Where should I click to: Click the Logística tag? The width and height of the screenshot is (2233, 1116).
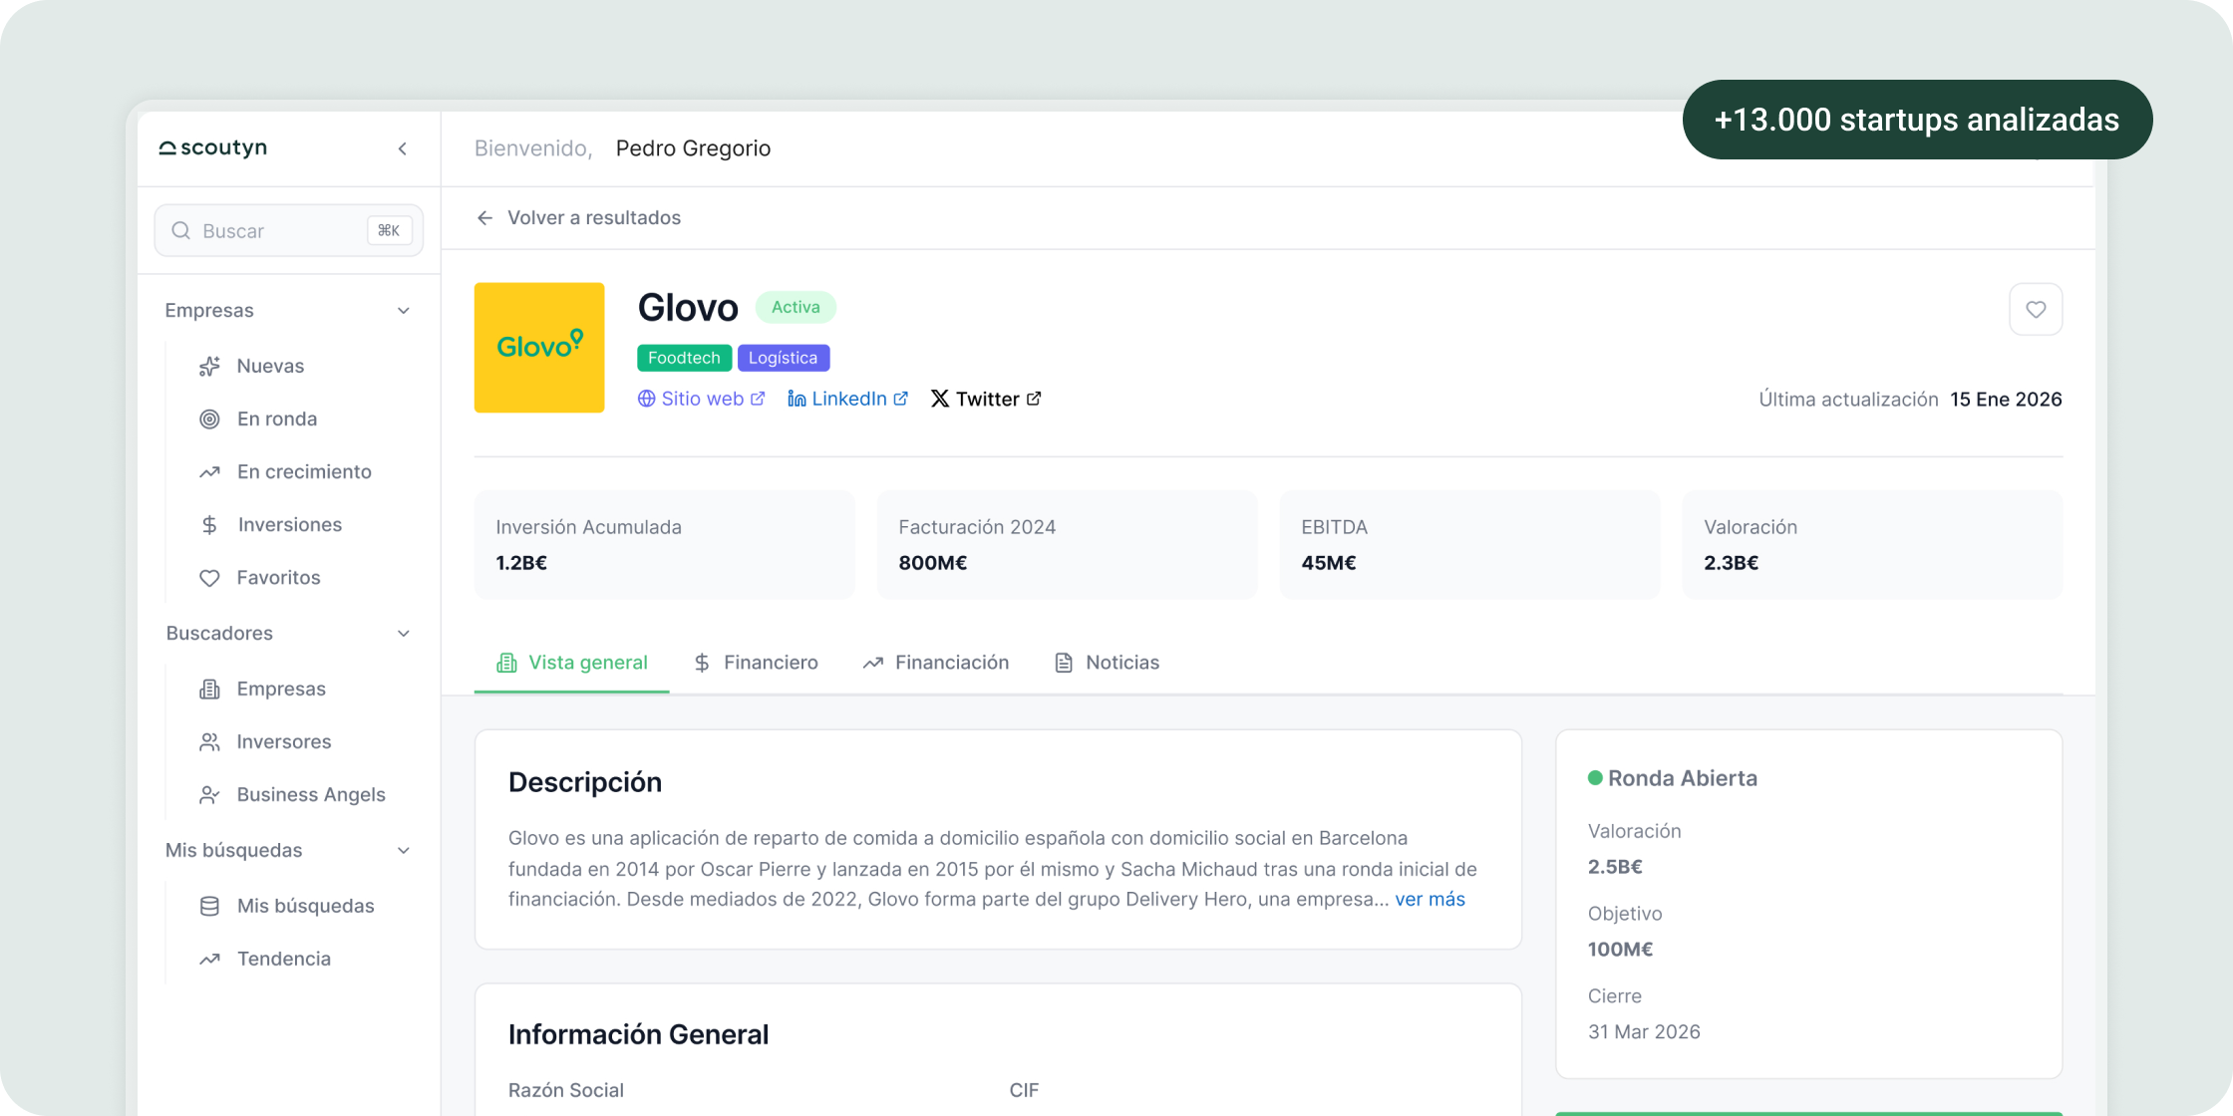pyautogui.click(x=784, y=358)
